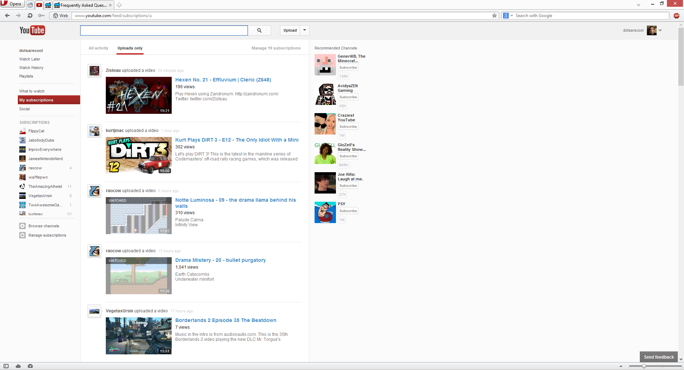This screenshot has width=684, height=370.
Task: Open My subscriptions in the sidebar
Action: pyautogui.click(x=49, y=100)
